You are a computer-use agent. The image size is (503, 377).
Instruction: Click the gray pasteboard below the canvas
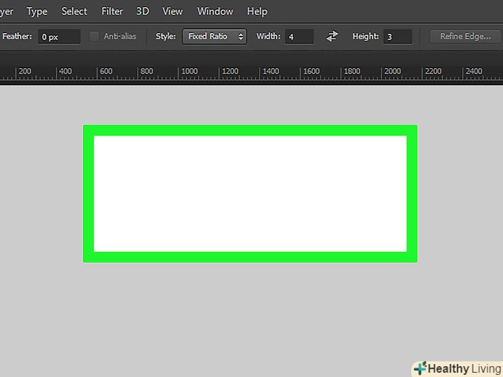(249, 311)
